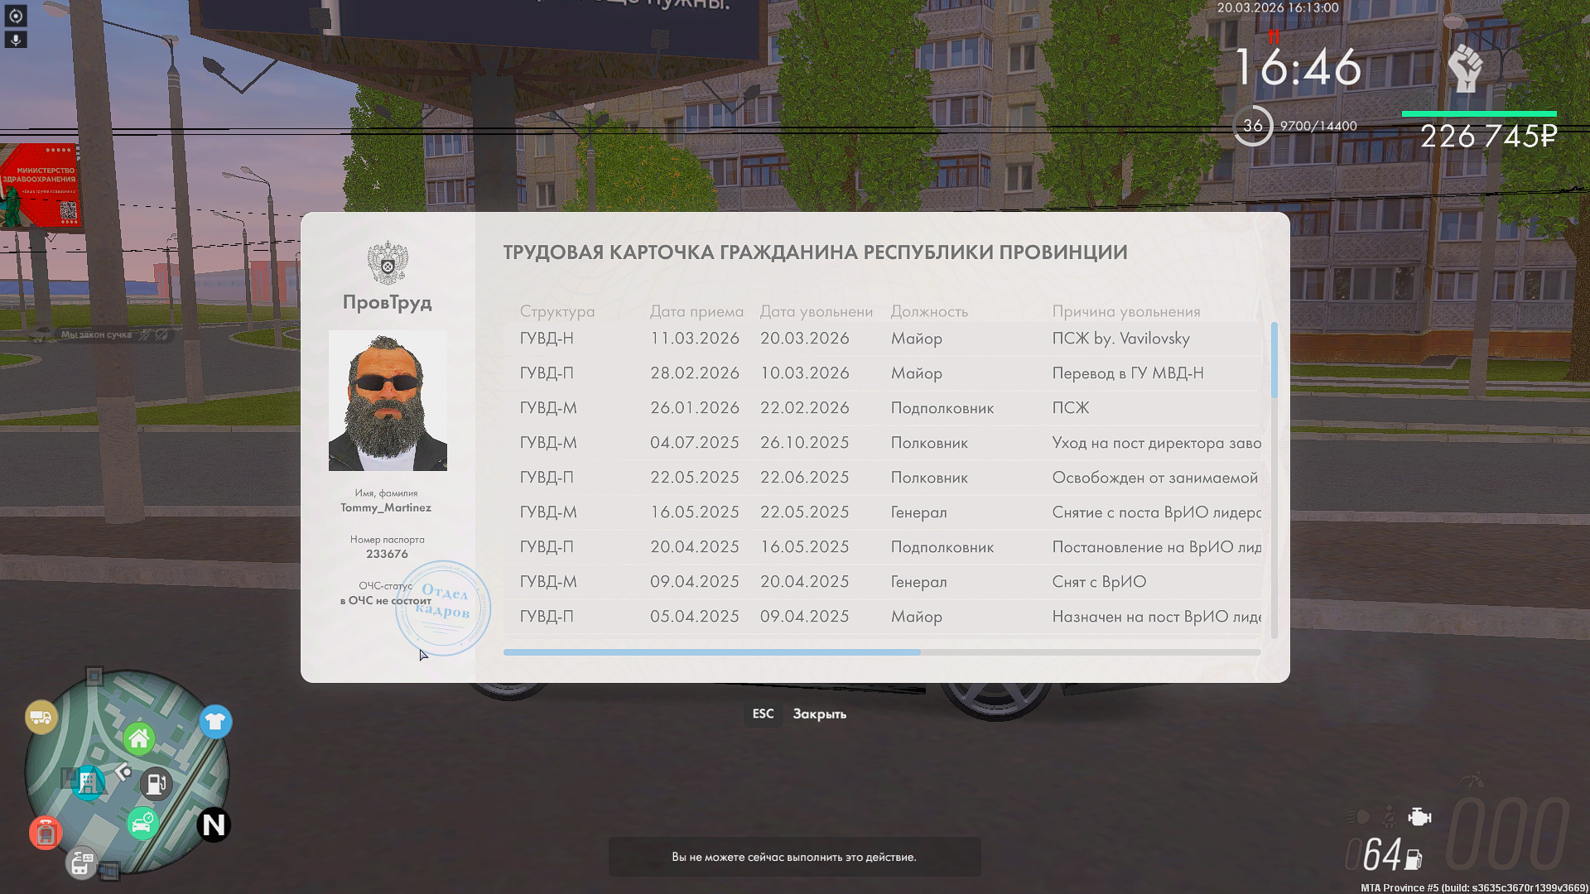1590x894 pixels.
Task: Click the horizontal scrollbar under the table
Action: [712, 652]
